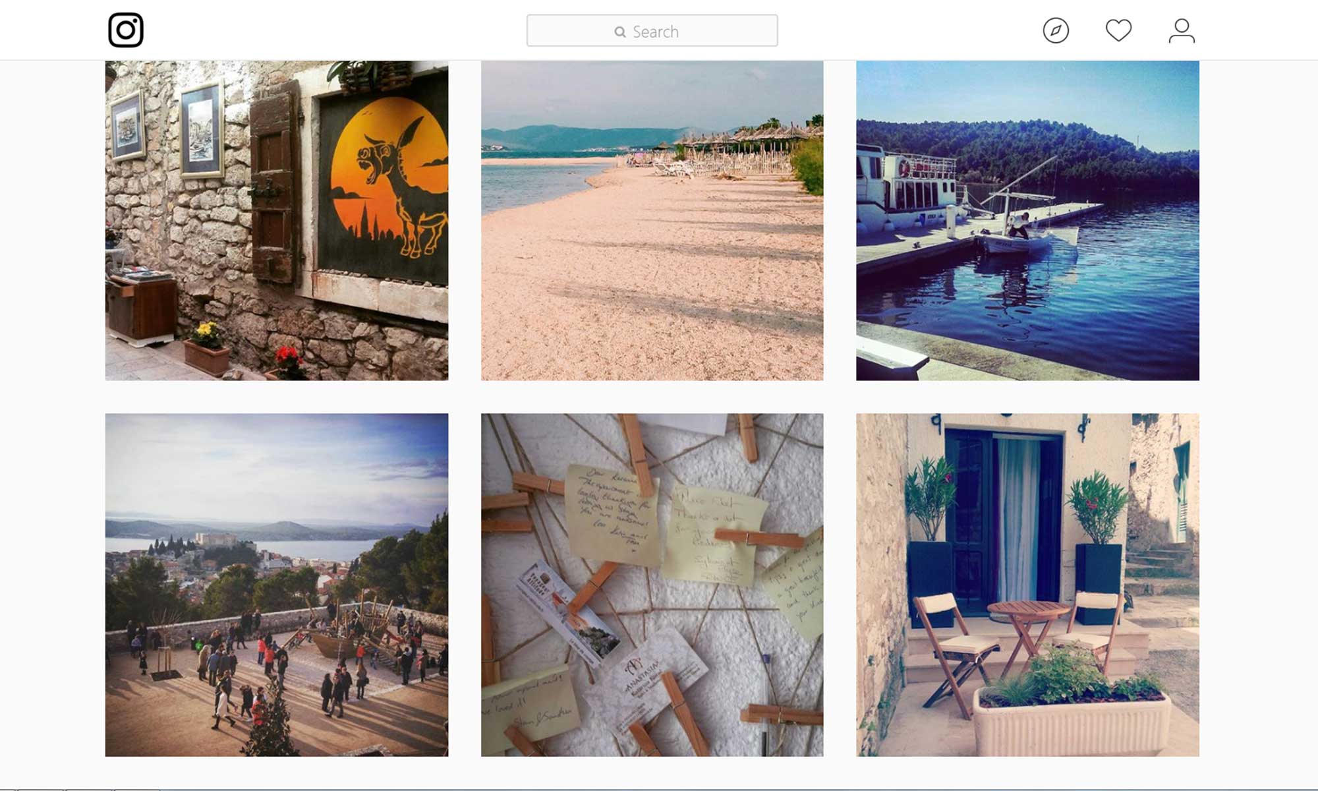Click the magnifier icon in search box

point(619,32)
